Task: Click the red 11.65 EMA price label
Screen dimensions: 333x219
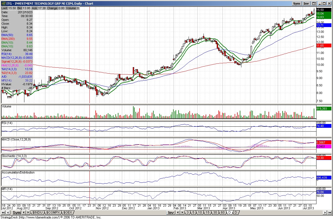Action: coord(324,45)
